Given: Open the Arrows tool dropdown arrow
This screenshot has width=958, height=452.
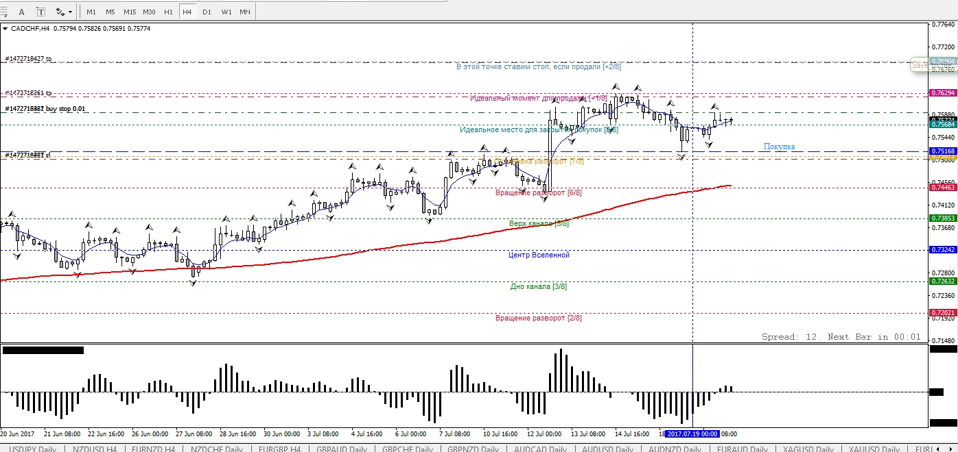Looking at the screenshot, I should point(71,12).
